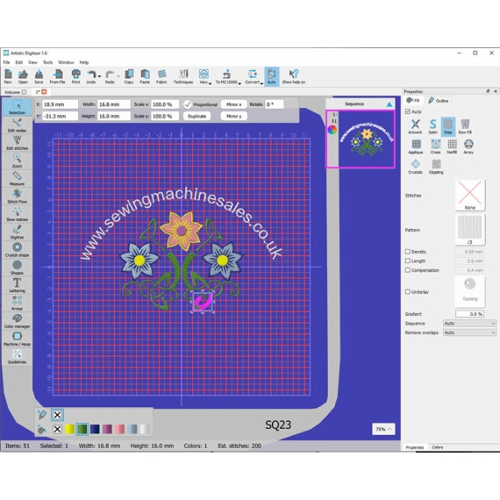Expand the To MC15000 dropdown

coord(239,83)
